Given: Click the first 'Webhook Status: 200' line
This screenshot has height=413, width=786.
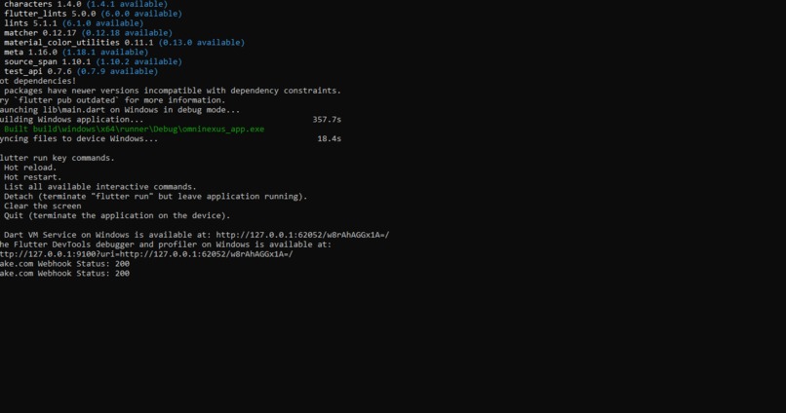Looking at the screenshot, I should [64, 264].
